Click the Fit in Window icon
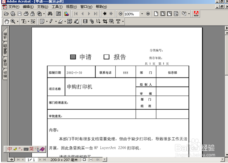 pyautogui.click(x=163, y=14)
